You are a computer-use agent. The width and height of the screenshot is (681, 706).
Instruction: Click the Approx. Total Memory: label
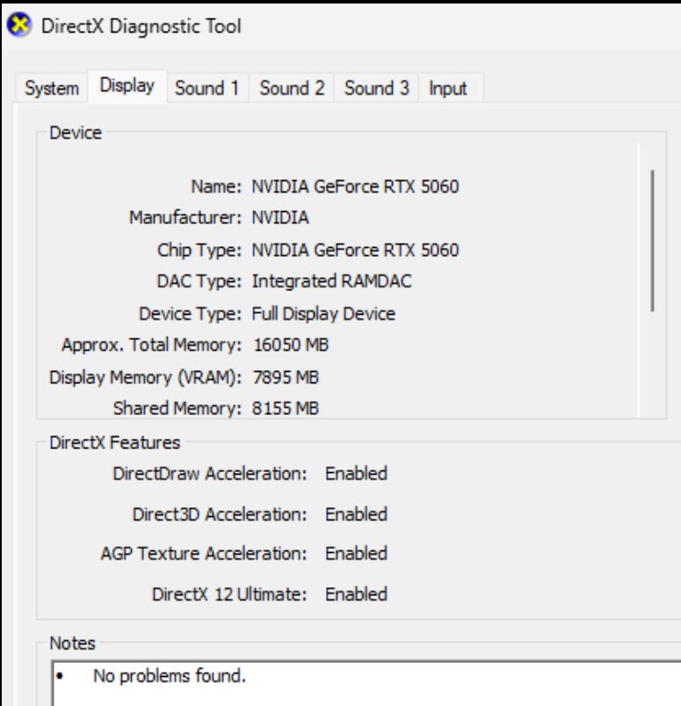[152, 346]
